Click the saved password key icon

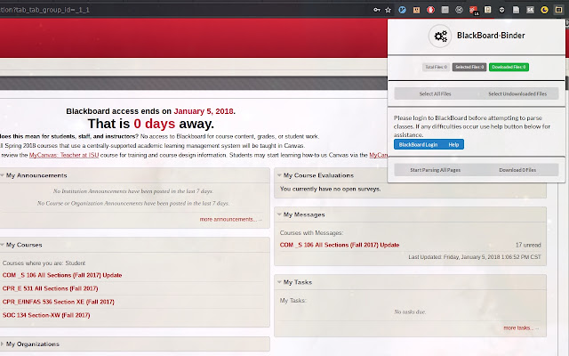tap(377, 10)
